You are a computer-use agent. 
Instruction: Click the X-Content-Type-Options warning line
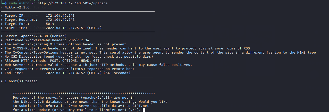pos(160,53)
